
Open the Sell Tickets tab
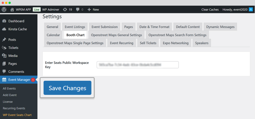pyautogui.click(x=148, y=43)
